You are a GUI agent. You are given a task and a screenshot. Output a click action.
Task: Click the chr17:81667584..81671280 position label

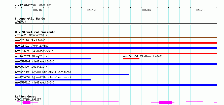point(33,6)
